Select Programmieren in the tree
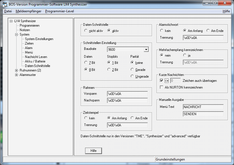Viewport: 234px width, 165px height. tap(29, 25)
